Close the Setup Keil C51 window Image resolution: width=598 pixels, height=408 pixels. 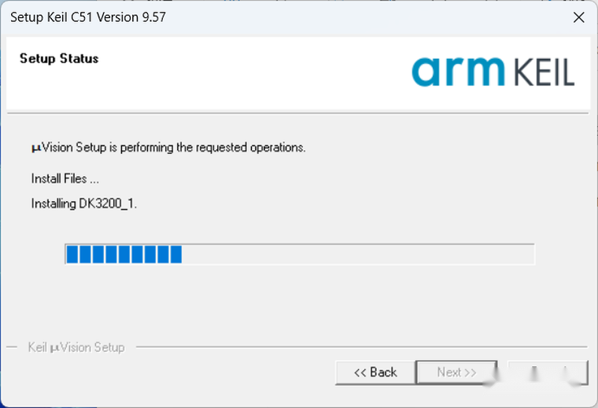tap(578, 17)
